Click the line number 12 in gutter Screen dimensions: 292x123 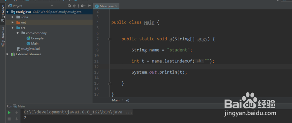[96, 67]
